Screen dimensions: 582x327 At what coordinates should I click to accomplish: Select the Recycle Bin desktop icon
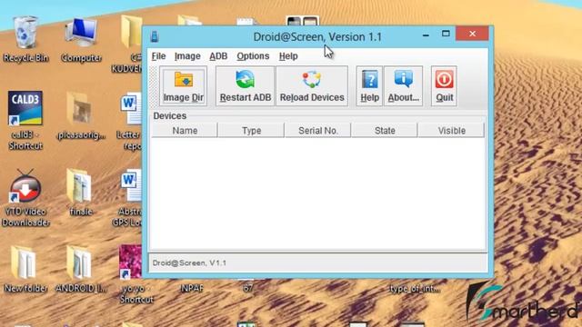pyautogui.click(x=25, y=39)
